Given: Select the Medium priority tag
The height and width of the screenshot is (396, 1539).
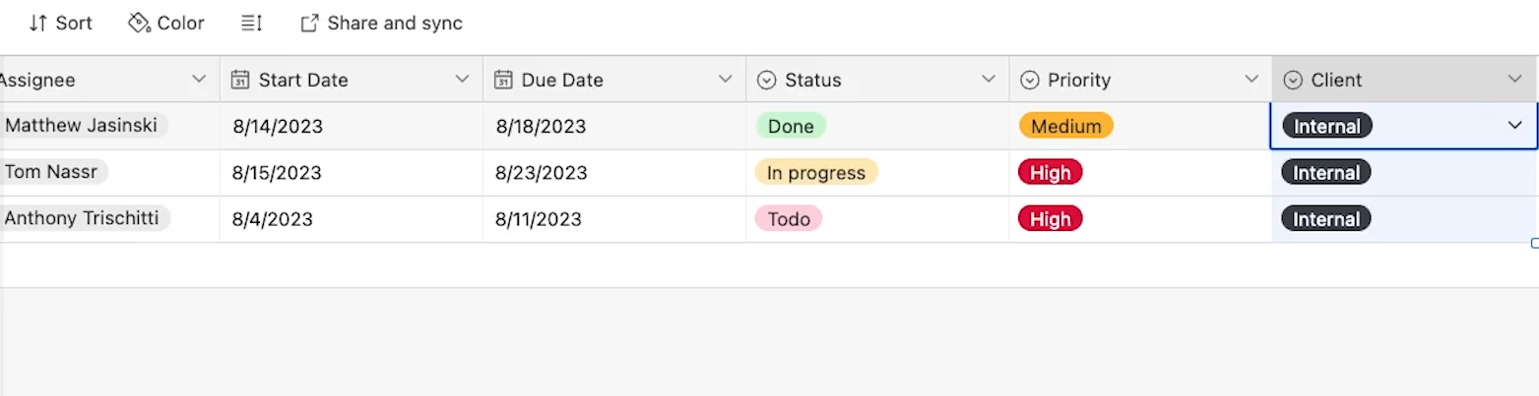Looking at the screenshot, I should click(x=1066, y=126).
